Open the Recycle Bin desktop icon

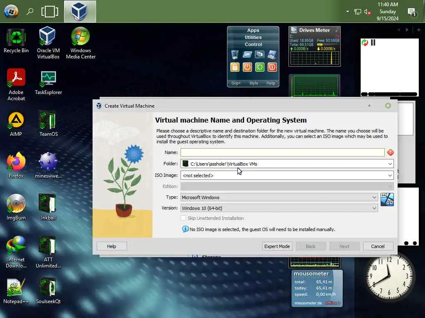16,41
